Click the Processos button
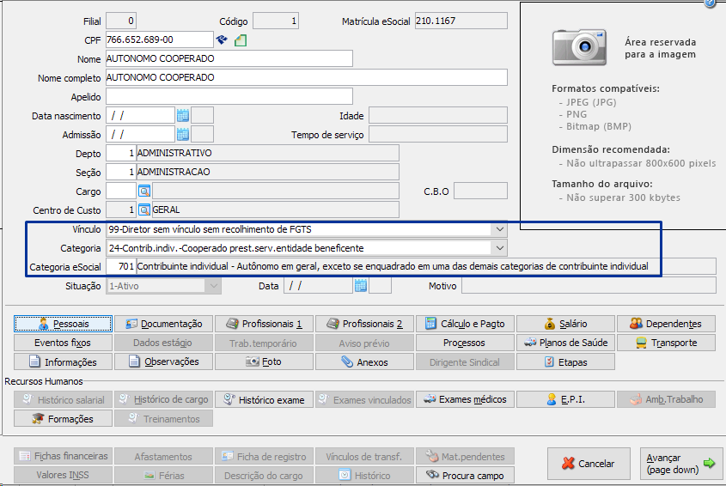This screenshot has width=726, height=486. click(x=465, y=343)
